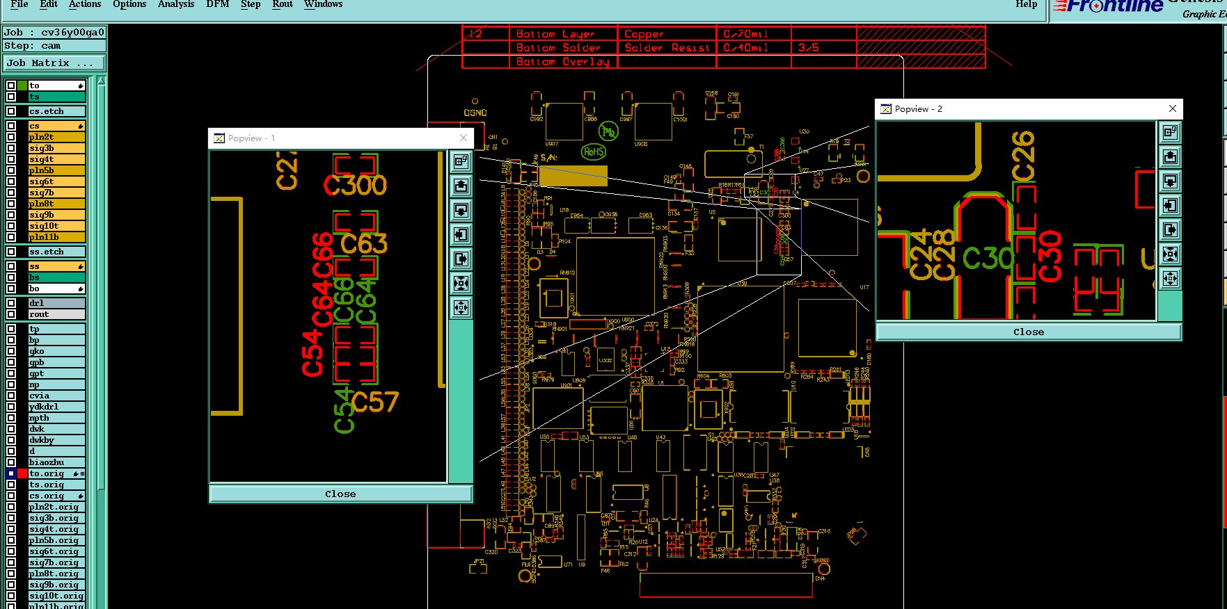Enable the checkbox next to layer drl
The height and width of the screenshot is (609, 1227).
click(11, 303)
